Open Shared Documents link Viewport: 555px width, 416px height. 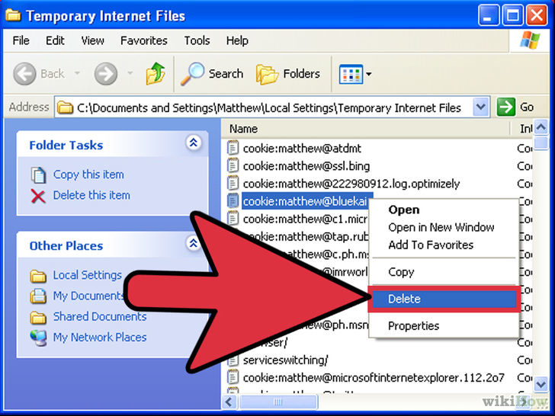pyautogui.click(x=100, y=316)
